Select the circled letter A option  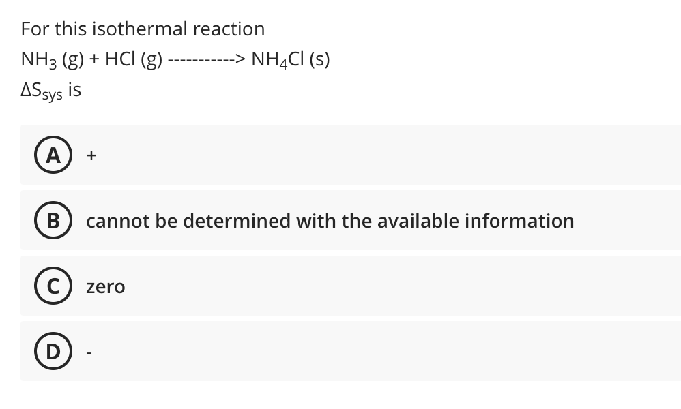53,155
